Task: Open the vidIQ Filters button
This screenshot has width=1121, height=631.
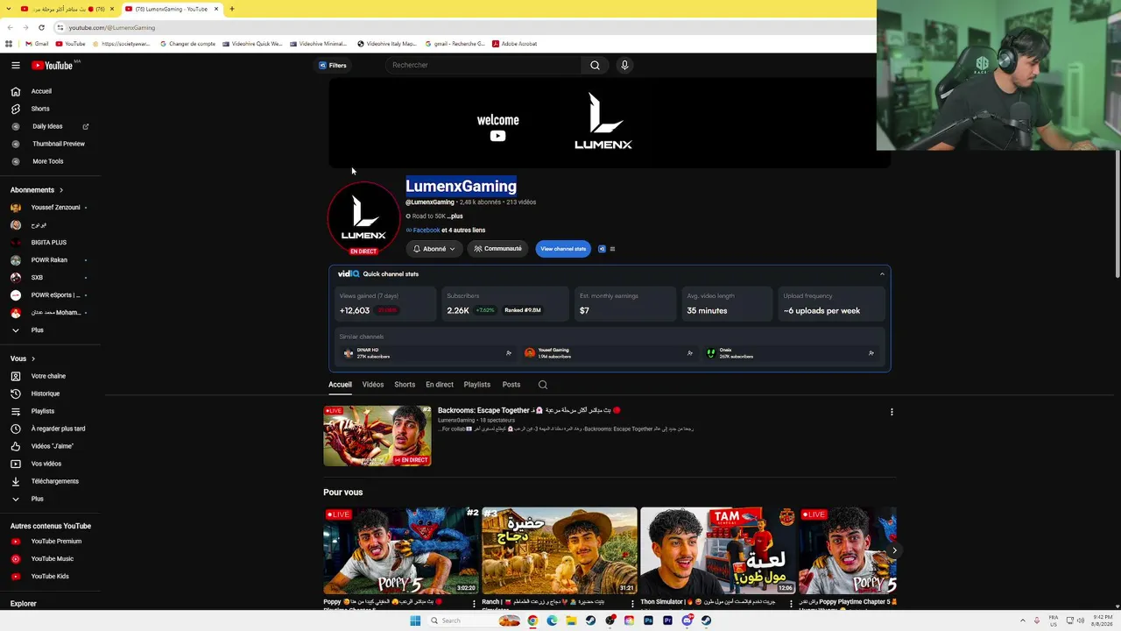Action: coord(333,65)
